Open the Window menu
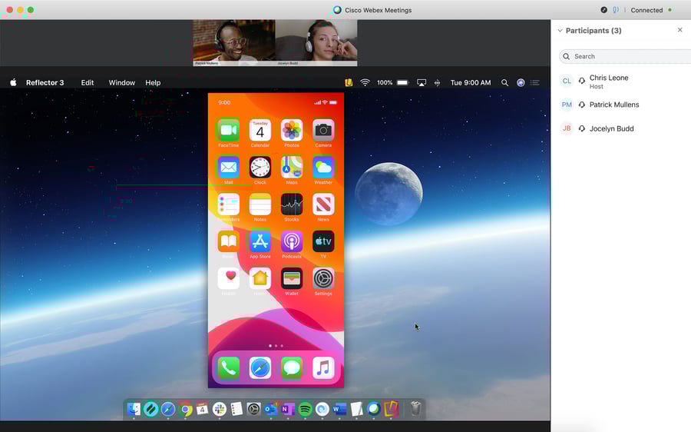The image size is (691, 432). pyautogui.click(x=121, y=82)
